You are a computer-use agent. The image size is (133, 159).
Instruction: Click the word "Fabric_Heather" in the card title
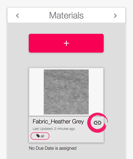pos(52,121)
